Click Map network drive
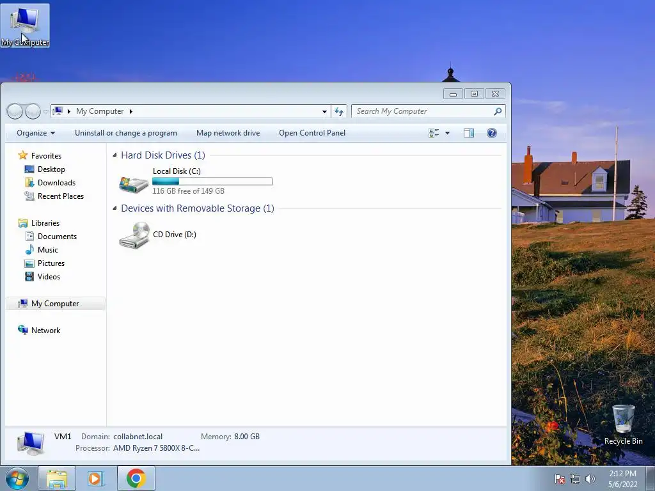Screen dimensions: 655x491 (x=228, y=133)
